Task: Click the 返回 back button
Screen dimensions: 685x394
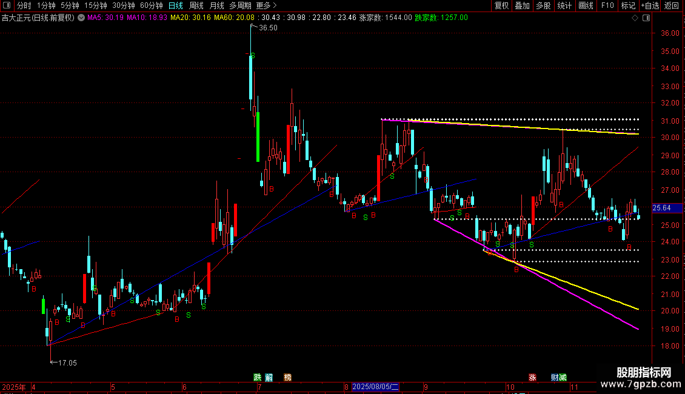Action: tap(672, 5)
